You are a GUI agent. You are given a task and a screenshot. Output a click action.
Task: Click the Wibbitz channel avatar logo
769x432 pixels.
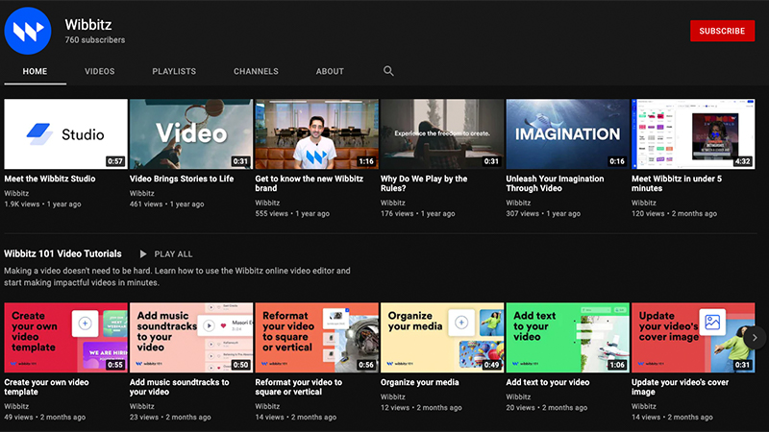tap(28, 31)
